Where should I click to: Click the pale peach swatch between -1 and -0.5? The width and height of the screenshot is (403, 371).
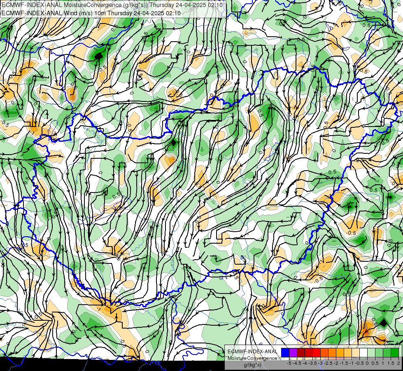[x=356, y=353]
